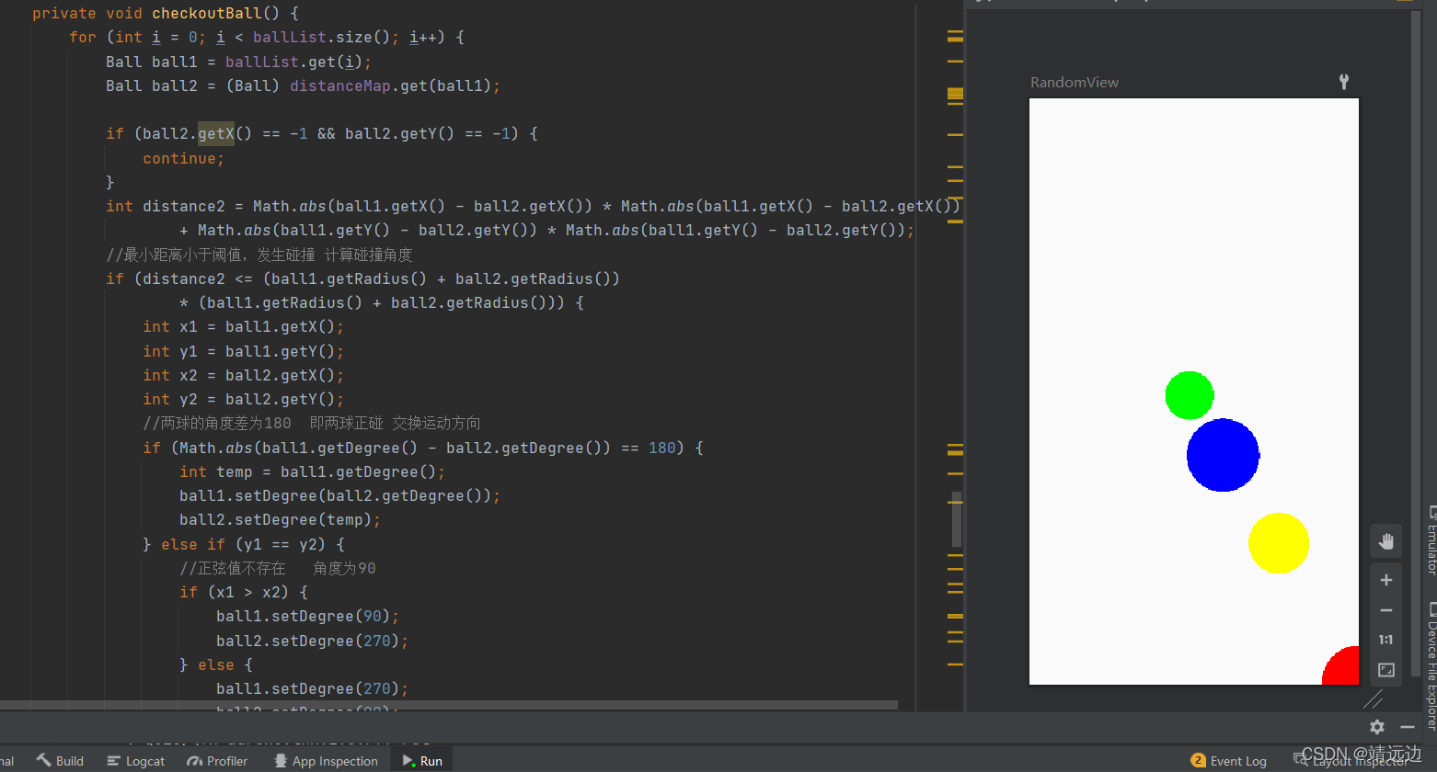Screen dimensions: 1437x772
Task: Set preview zoom to 1:1
Action: click(1385, 640)
